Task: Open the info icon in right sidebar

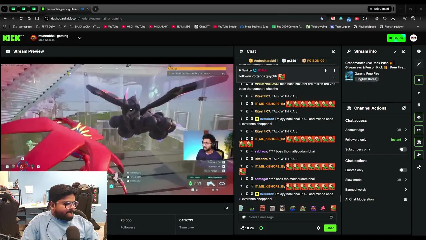Action: [x=419, y=51]
